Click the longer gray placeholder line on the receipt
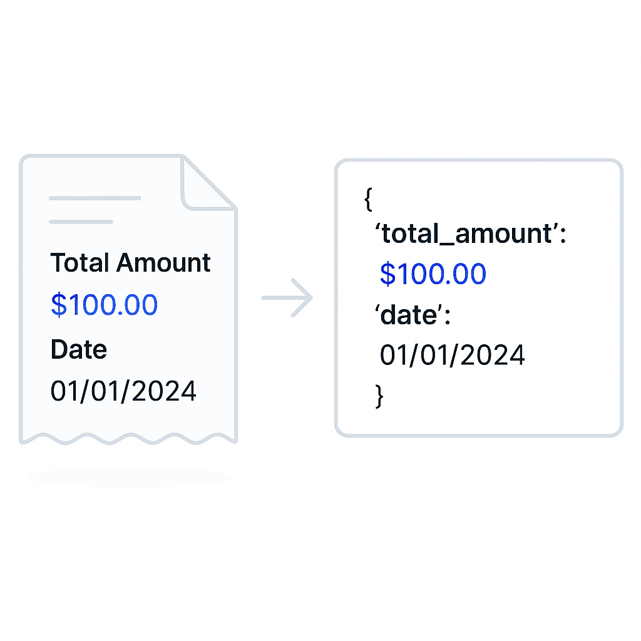The width and height of the screenshot is (641, 641). pos(95,198)
